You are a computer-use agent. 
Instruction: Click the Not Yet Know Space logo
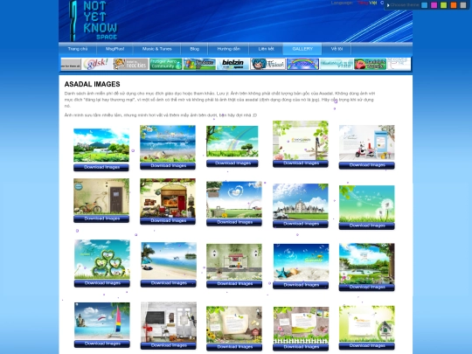coord(93,20)
